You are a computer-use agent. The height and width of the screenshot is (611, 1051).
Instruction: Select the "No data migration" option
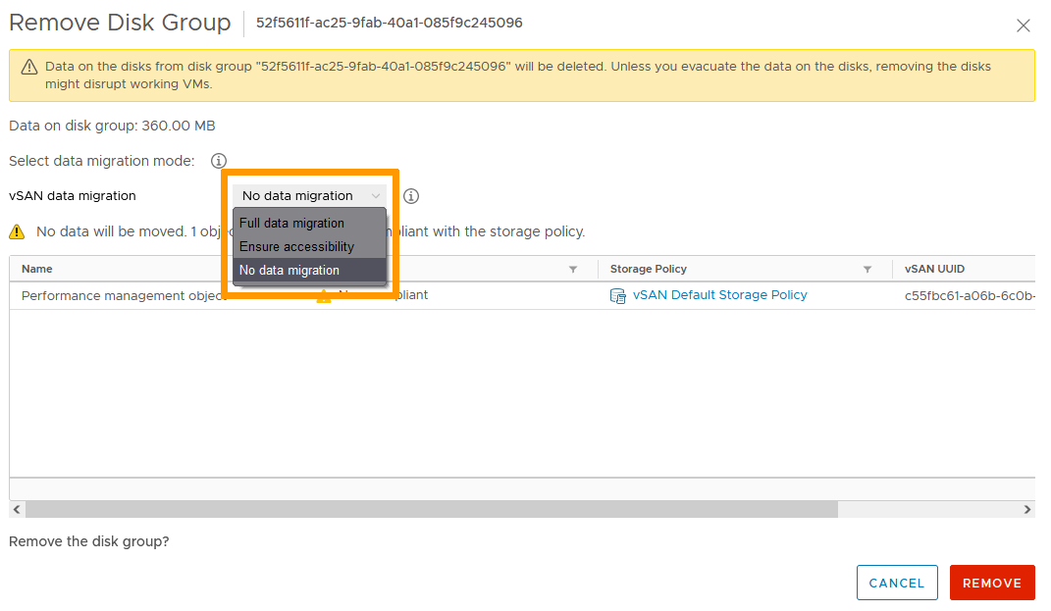(x=288, y=270)
